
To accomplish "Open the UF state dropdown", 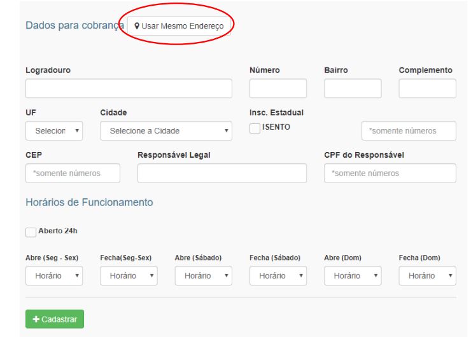I will point(54,131).
